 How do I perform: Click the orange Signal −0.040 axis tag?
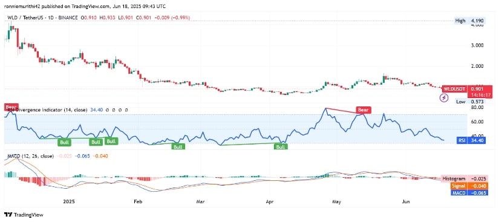[x=469, y=186]
